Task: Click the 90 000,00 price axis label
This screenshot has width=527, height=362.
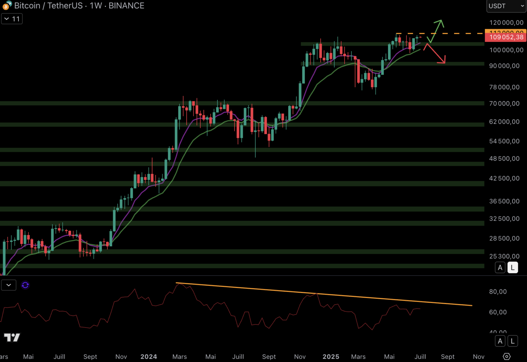Action: [x=504, y=66]
